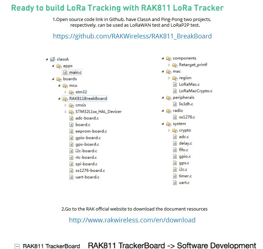Click the mac folder icon
The height and width of the screenshot is (249, 263).
(x=168, y=71)
